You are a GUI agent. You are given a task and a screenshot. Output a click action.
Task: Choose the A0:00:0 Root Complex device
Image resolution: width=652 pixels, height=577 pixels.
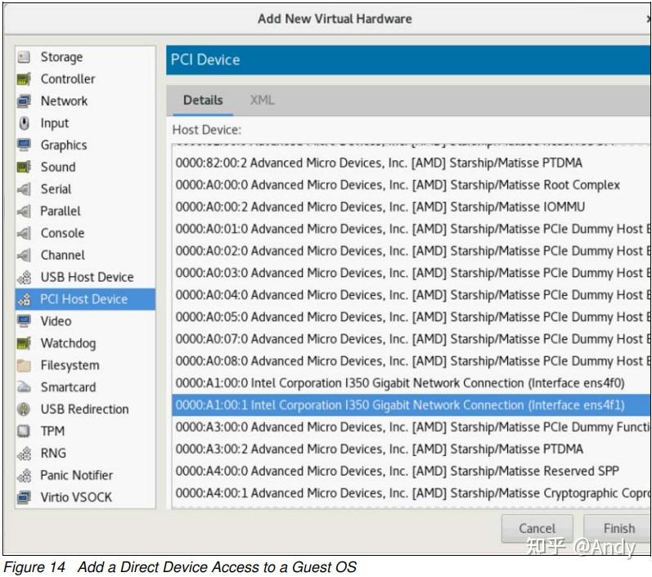(x=398, y=185)
